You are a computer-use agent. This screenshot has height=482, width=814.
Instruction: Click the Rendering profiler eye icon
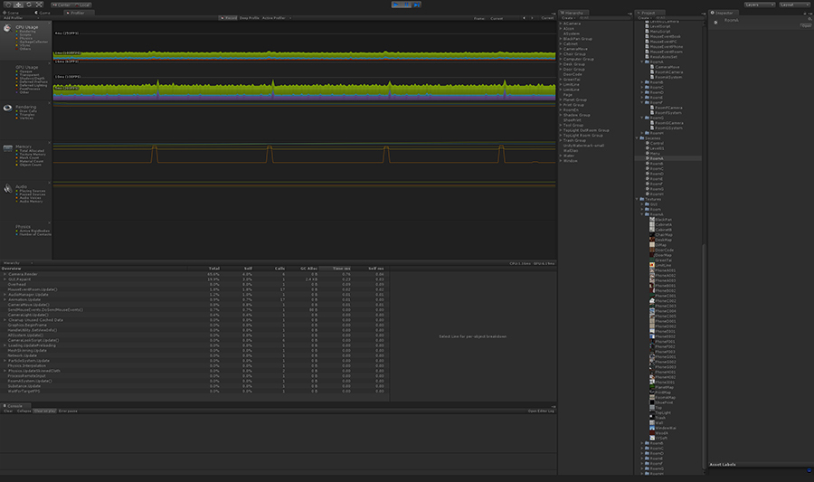tap(8, 108)
